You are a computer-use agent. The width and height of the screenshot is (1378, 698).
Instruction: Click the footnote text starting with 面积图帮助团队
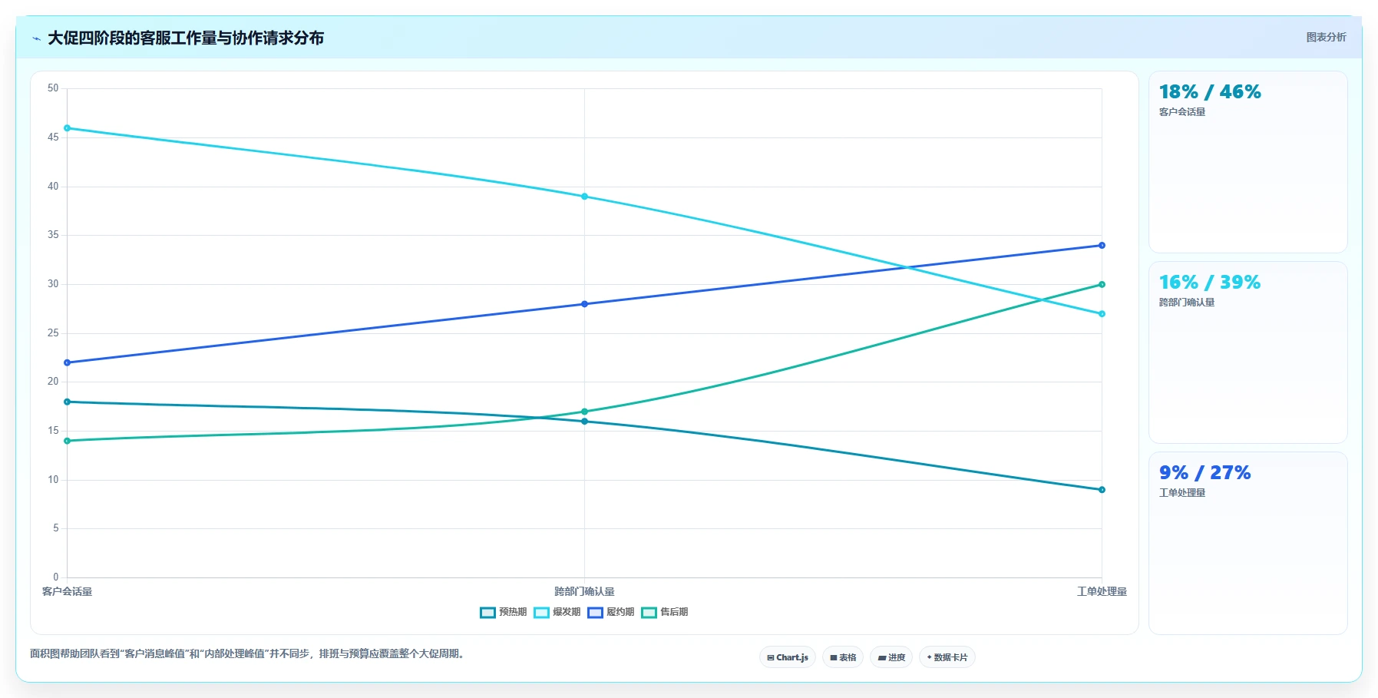249,653
